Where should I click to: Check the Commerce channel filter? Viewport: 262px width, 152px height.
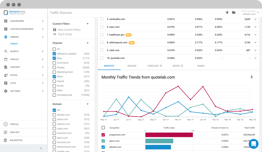tap(54, 63)
